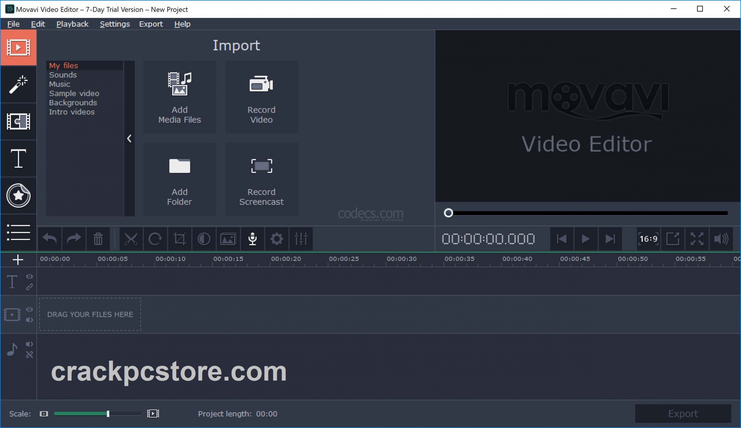Detach preview window icon
Screen dimensions: 741x428
point(672,239)
